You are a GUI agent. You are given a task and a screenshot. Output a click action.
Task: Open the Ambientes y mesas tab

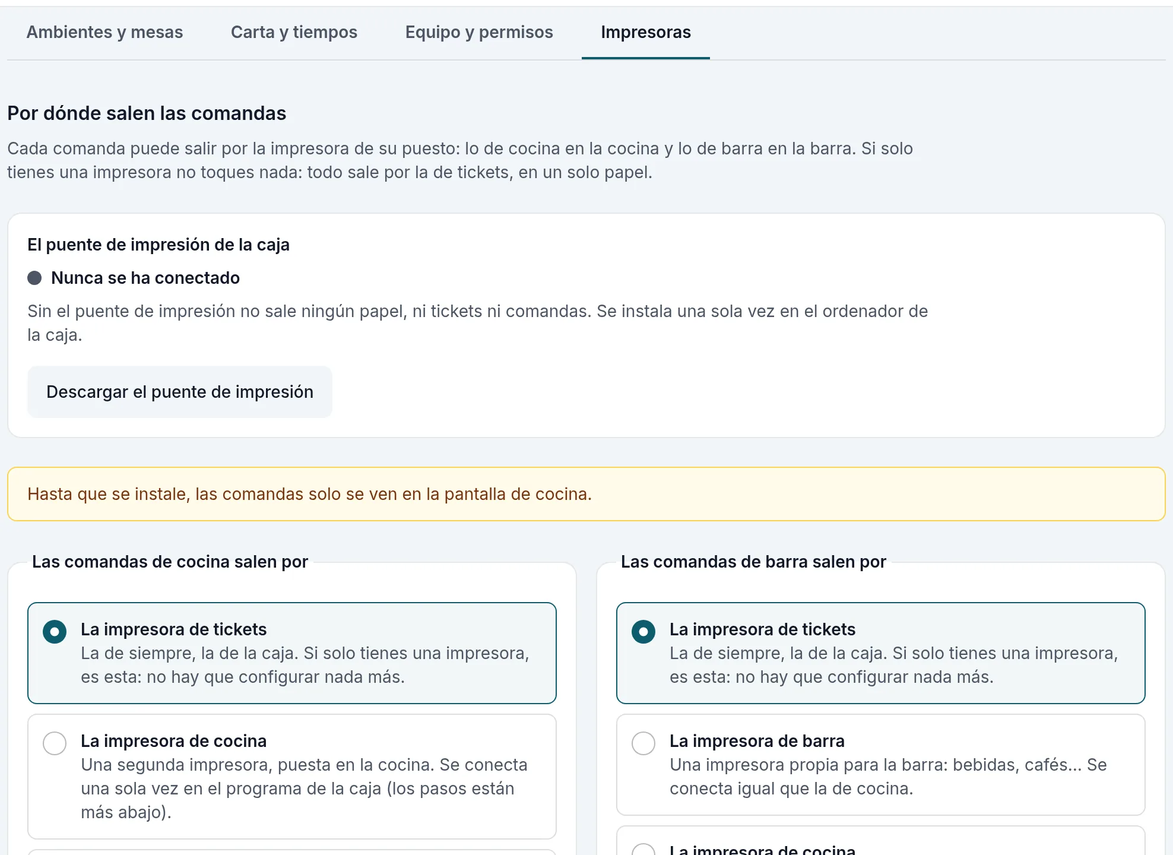104,32
